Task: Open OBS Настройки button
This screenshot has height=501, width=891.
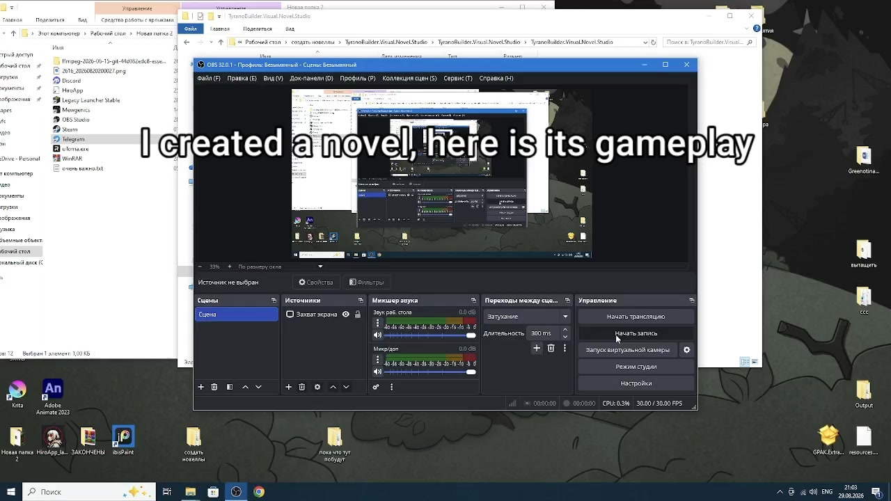Action: pos(636,383)
